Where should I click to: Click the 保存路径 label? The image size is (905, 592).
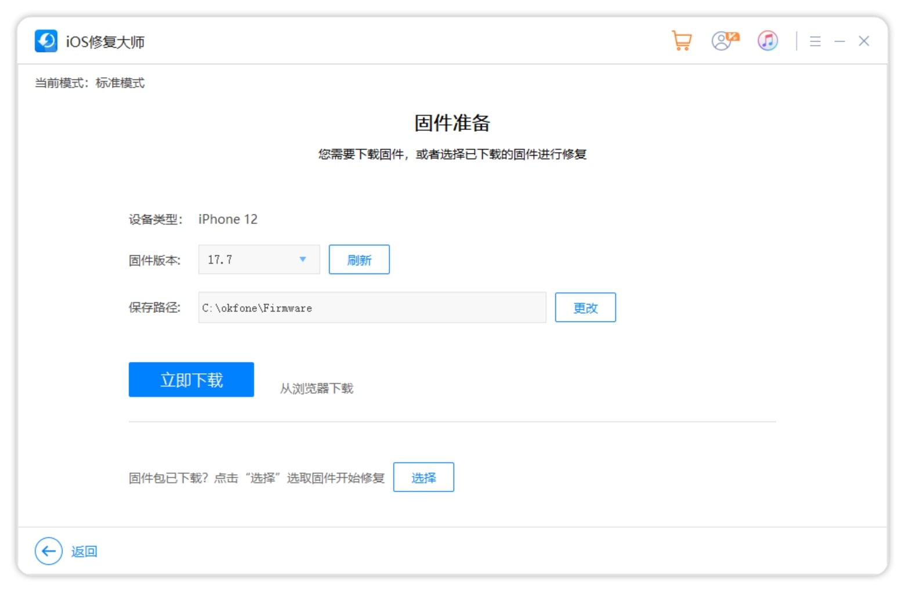[x=155, y=308]
